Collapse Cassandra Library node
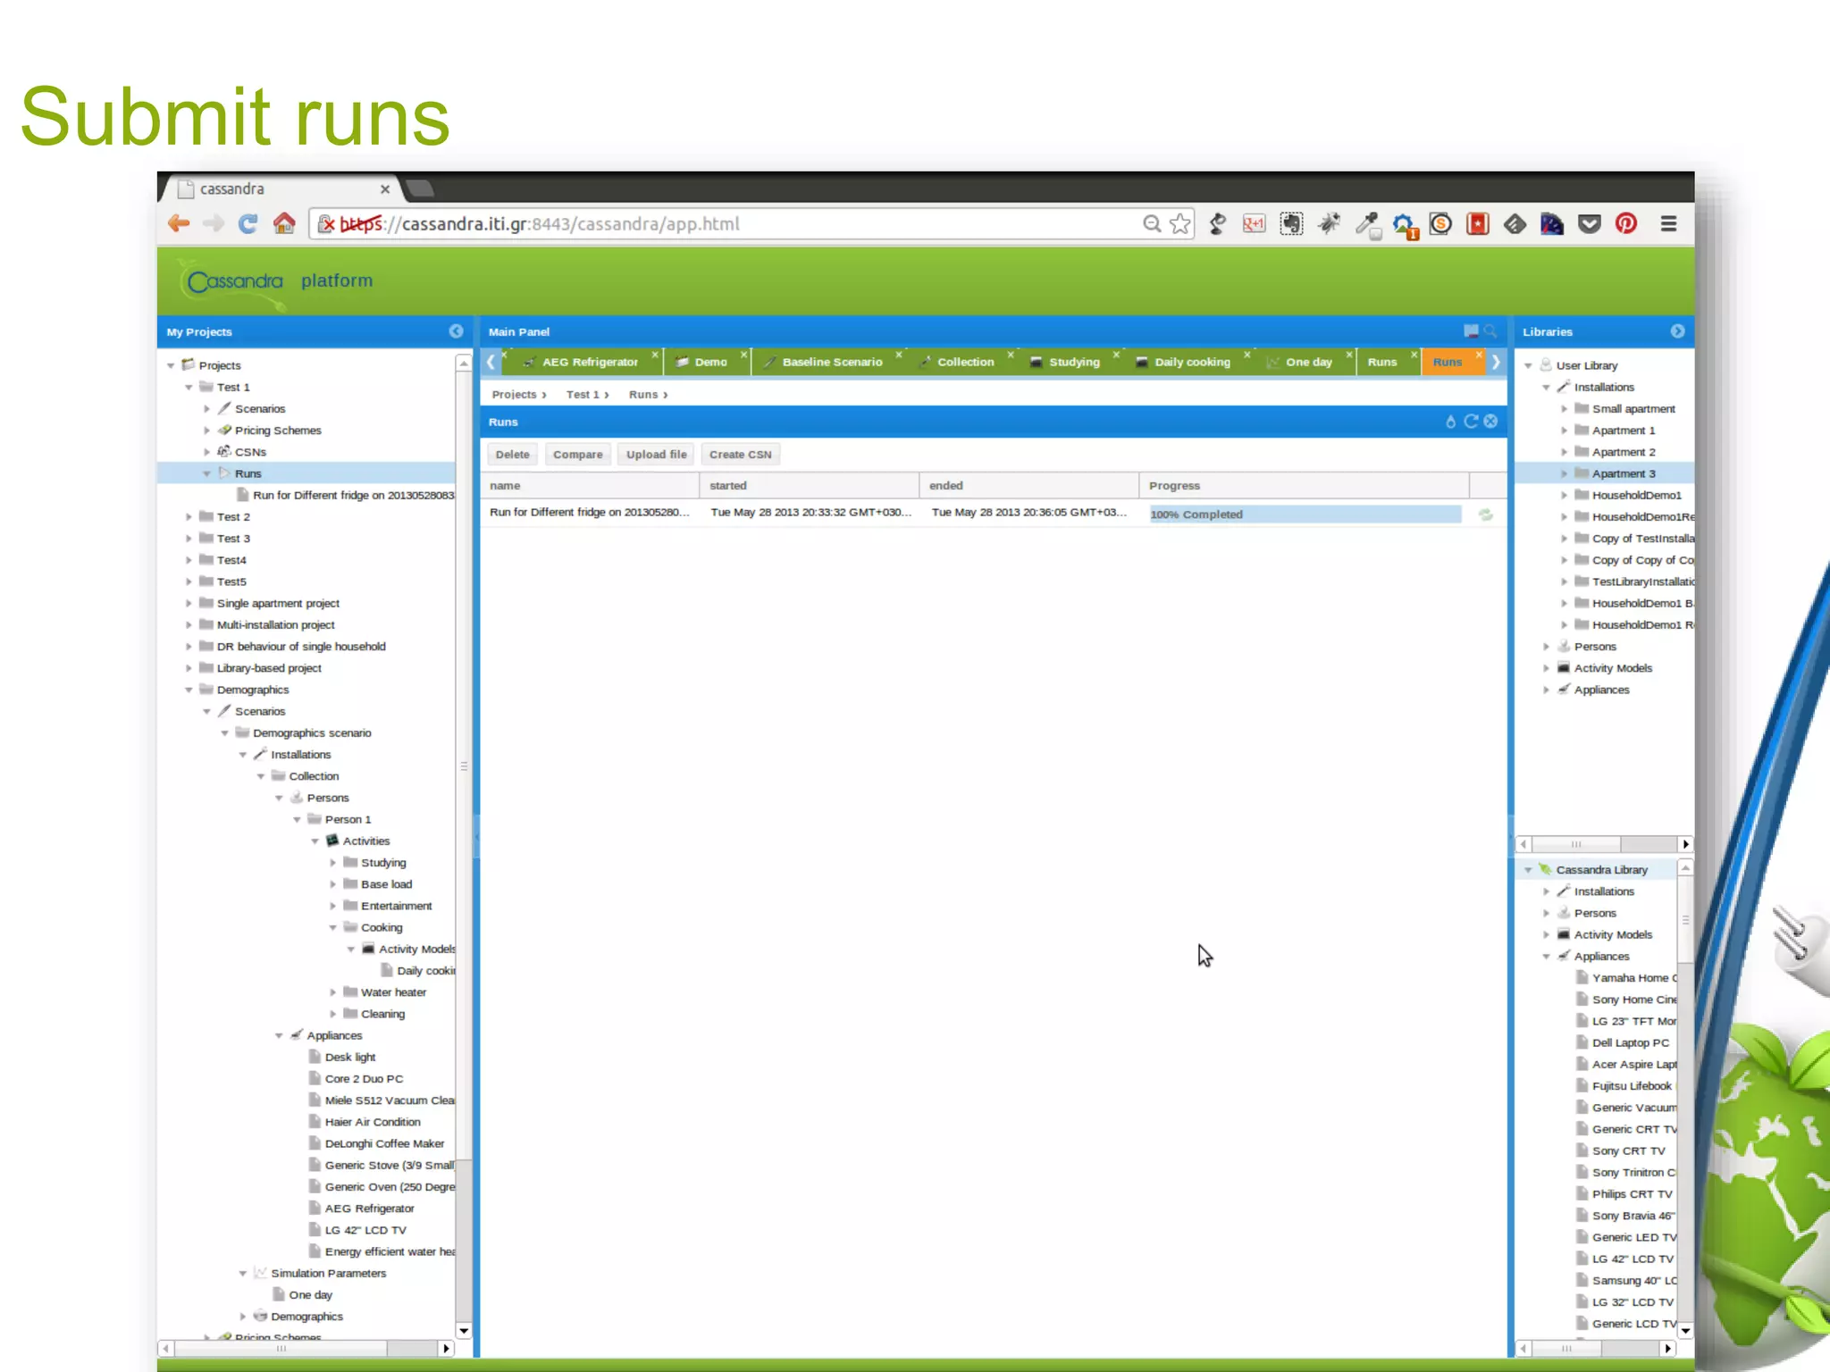1830x1372 pixels. point(1528,870)
